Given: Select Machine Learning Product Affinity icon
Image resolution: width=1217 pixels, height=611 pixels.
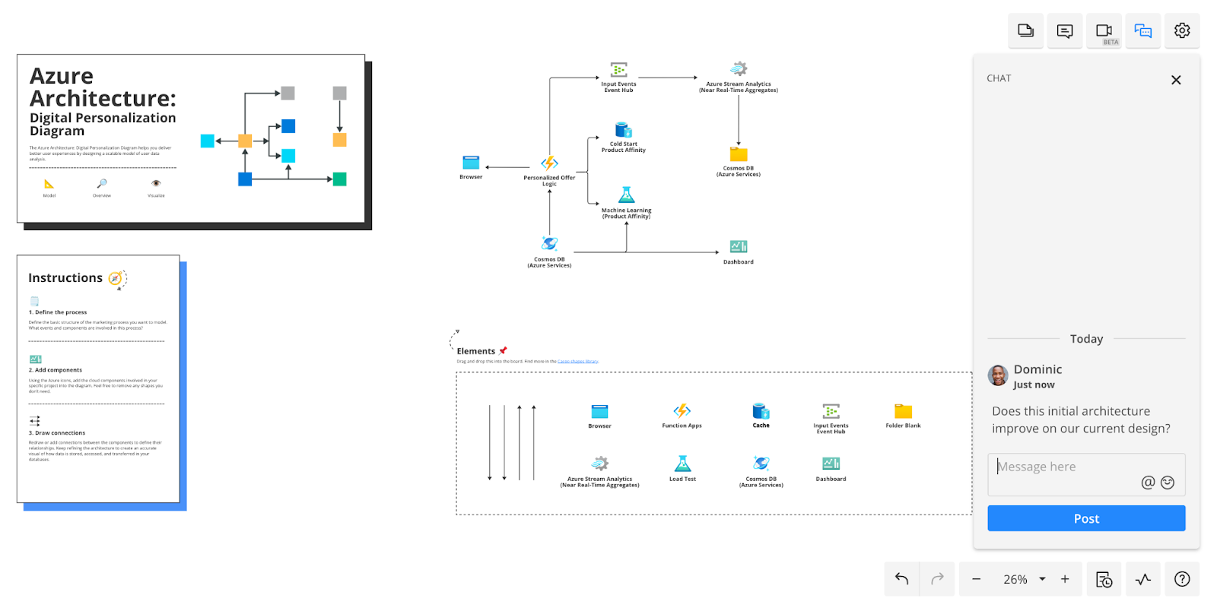Looking at the screenshot, I should [x=626, y=195].
